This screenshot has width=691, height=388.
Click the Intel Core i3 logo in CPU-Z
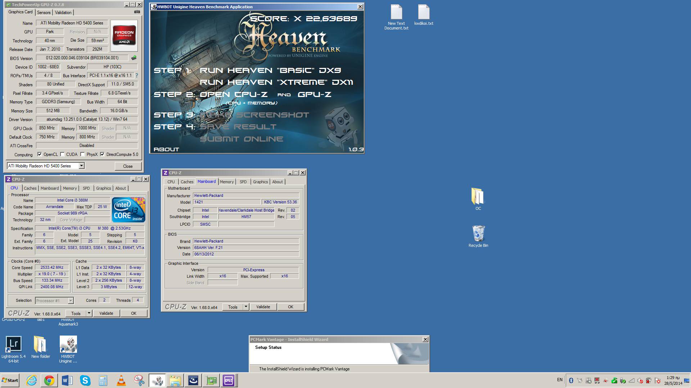(128, 210)
